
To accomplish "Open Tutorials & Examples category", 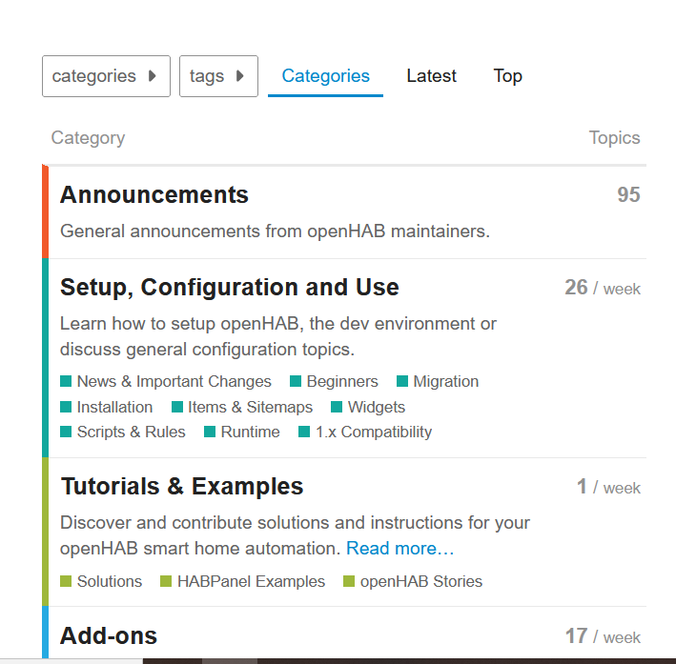I will [x=181, y=487].
